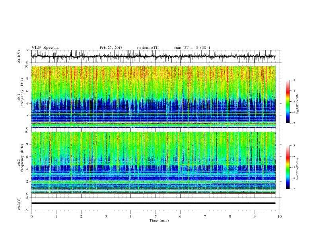Image resolution: width=315 pixels, height=243 pixels.
Task: Click the log(PSD) label beside ch.1 color bar
Action: (x=298, y=104)
